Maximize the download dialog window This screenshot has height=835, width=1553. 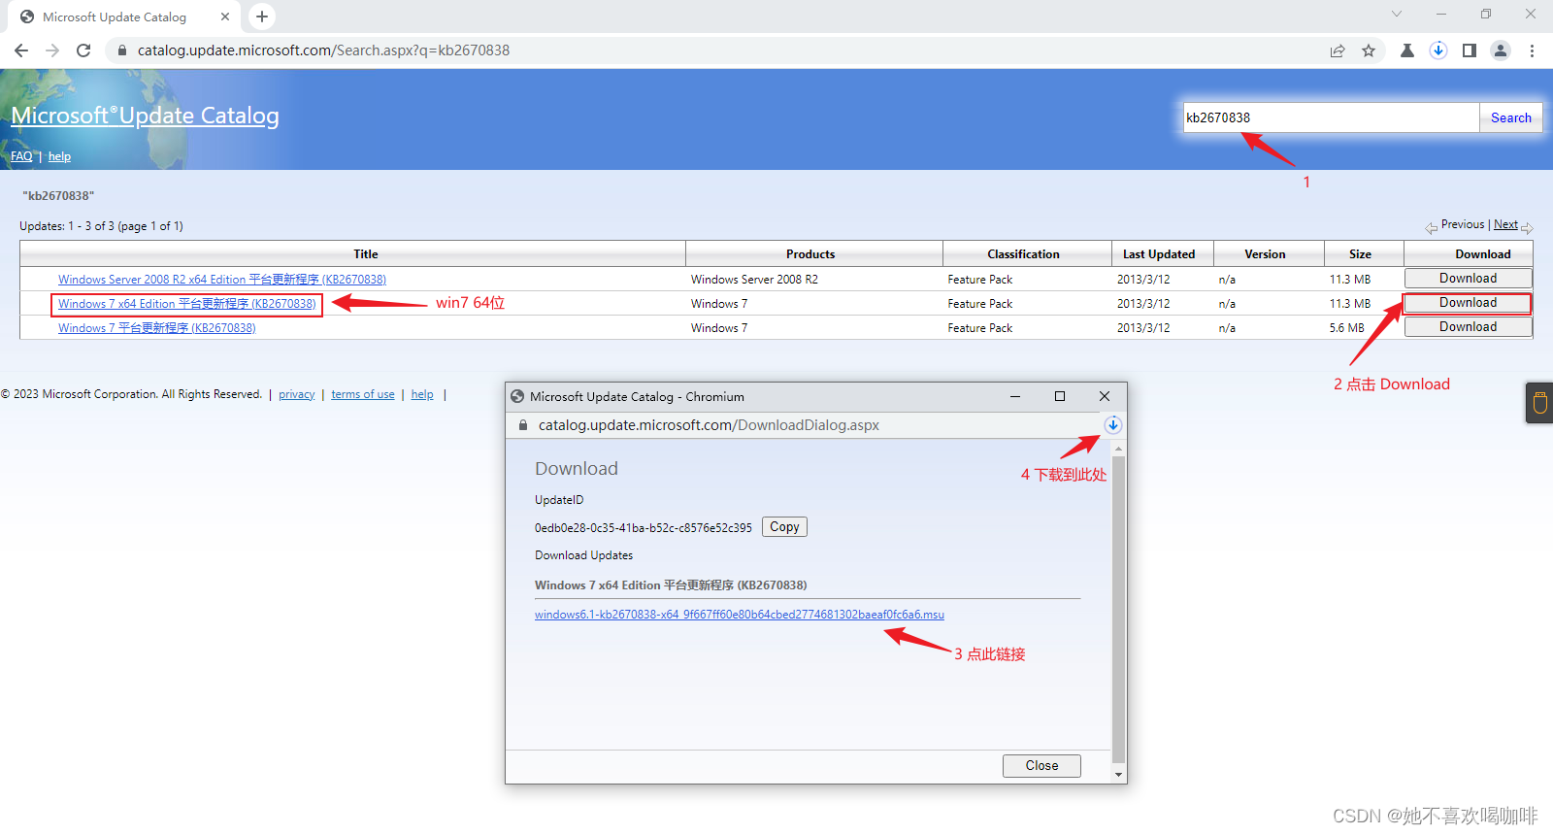(1060, 396)
